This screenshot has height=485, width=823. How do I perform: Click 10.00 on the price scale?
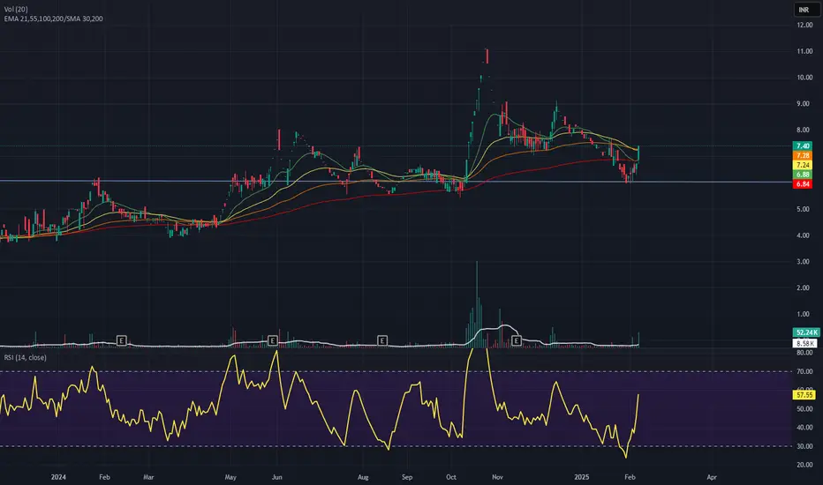click(804, 78)
